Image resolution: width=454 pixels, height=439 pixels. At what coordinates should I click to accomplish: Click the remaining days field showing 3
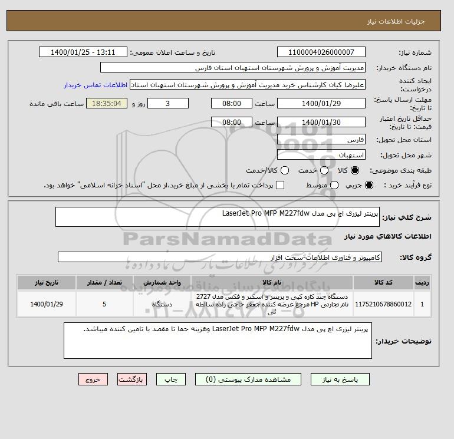coord(168,103)
